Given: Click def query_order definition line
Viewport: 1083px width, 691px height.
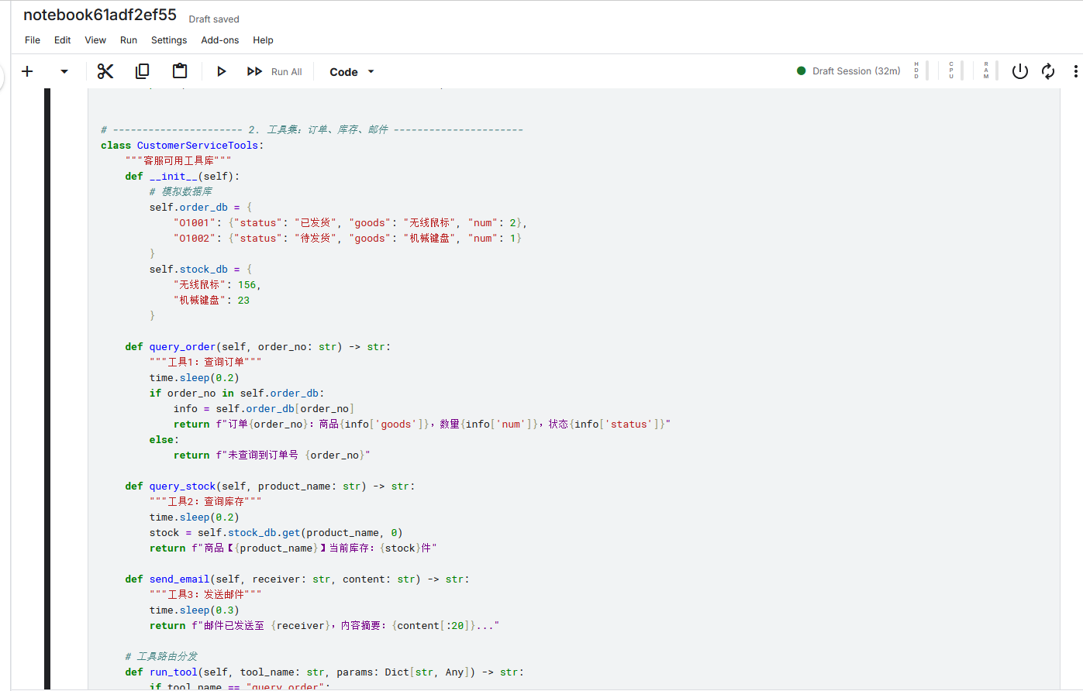Looking at the screenshot, I should [258, 346].
